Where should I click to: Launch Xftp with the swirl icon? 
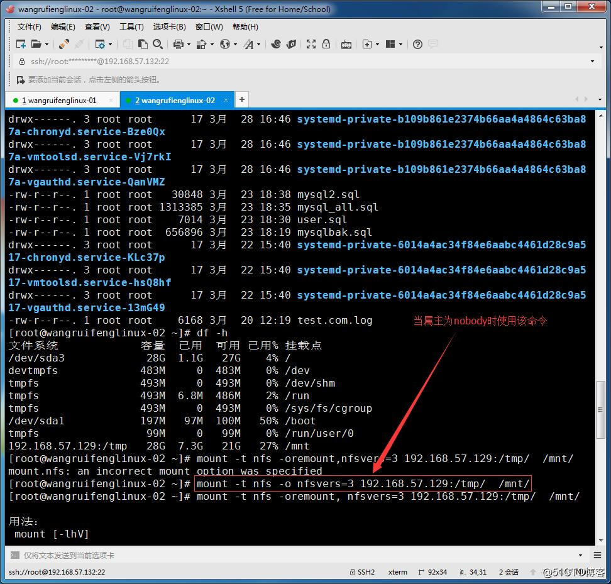[x=276, y=44]
